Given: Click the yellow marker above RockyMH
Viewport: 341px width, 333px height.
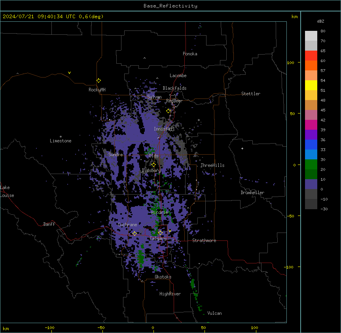Looking at the screenshot, I should coord(99,80).
